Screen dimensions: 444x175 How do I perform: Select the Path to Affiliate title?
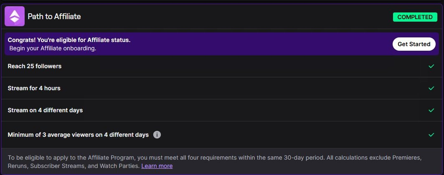click(54, 17)
